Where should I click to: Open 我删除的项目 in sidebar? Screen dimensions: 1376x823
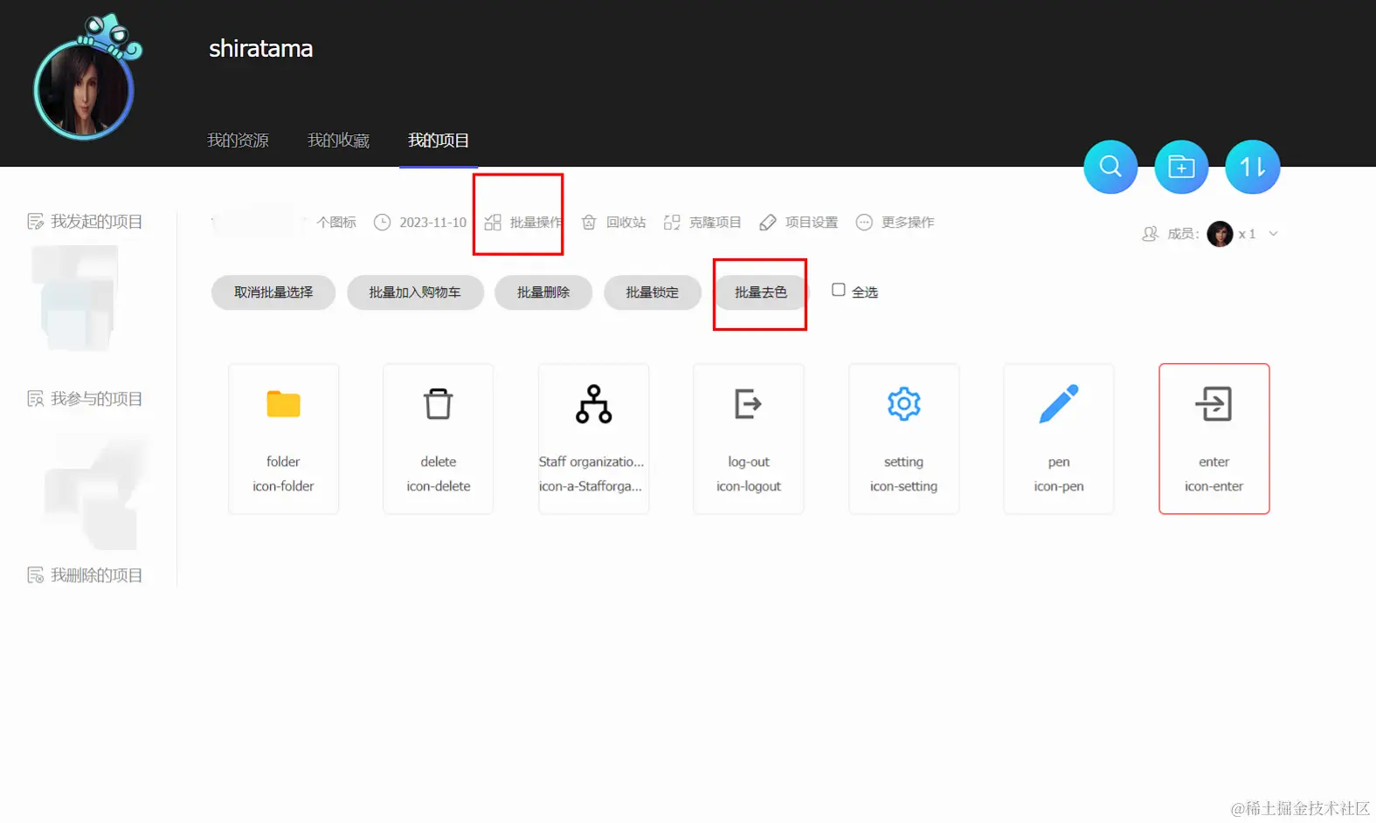[85, 575]
